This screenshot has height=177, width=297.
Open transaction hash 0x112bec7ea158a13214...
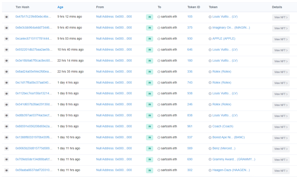coord(34,93)
